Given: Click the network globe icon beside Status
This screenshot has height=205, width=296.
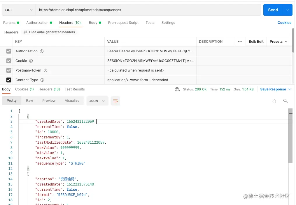Looking at the screenshot, I should tap(177, 90).
